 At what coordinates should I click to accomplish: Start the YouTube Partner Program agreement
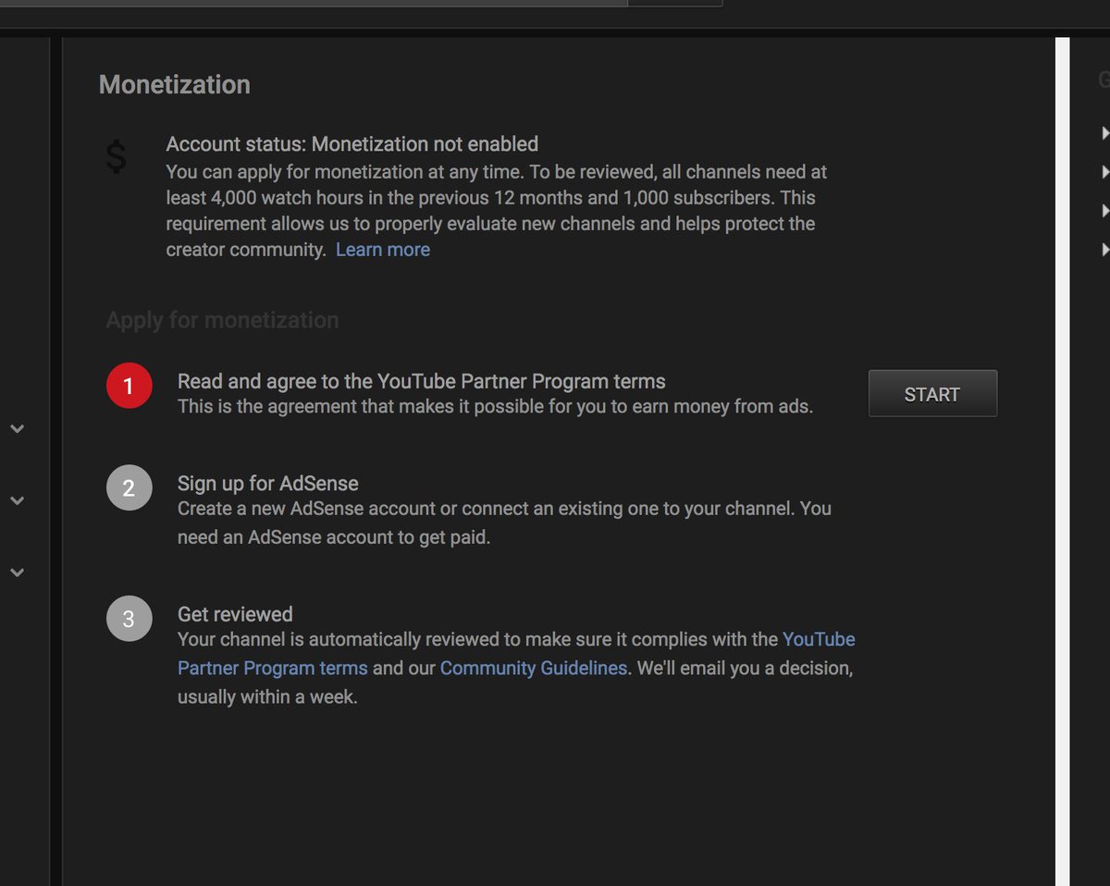(932, 394)
